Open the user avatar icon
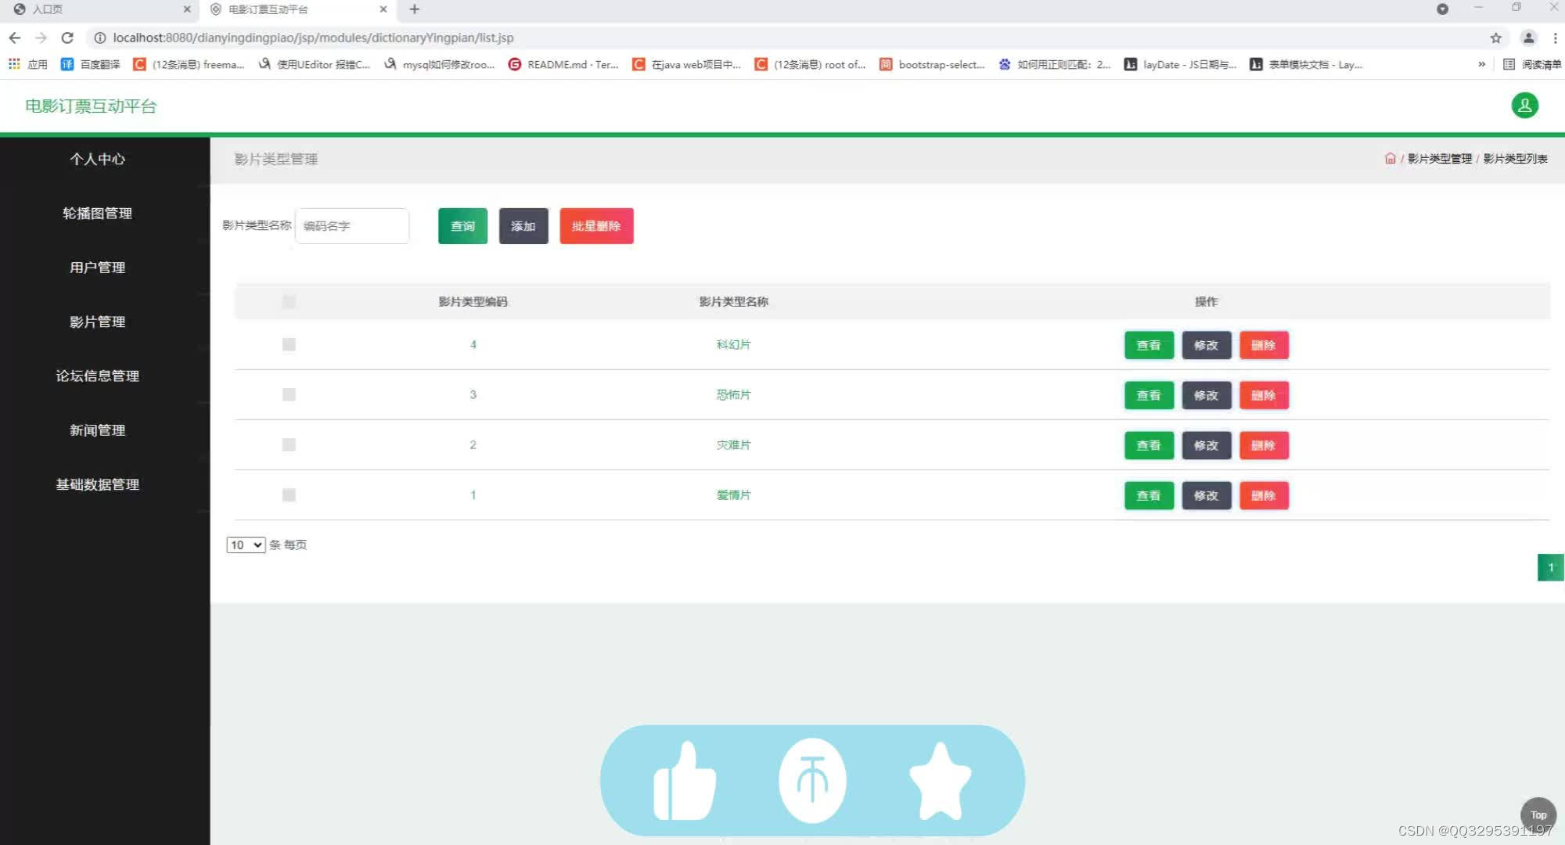This screenshot has width=1565, height=845. pyautogui.click(x=1524, y=106)
